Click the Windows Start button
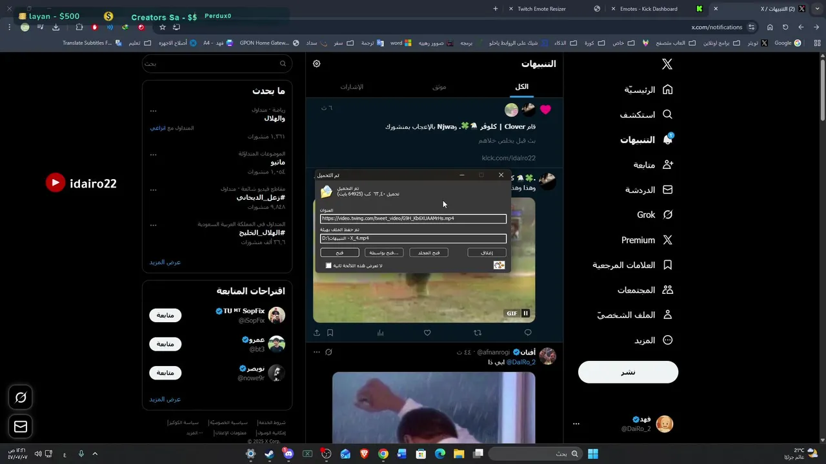The width and height of the screenshot is (826, 464). 593,454
